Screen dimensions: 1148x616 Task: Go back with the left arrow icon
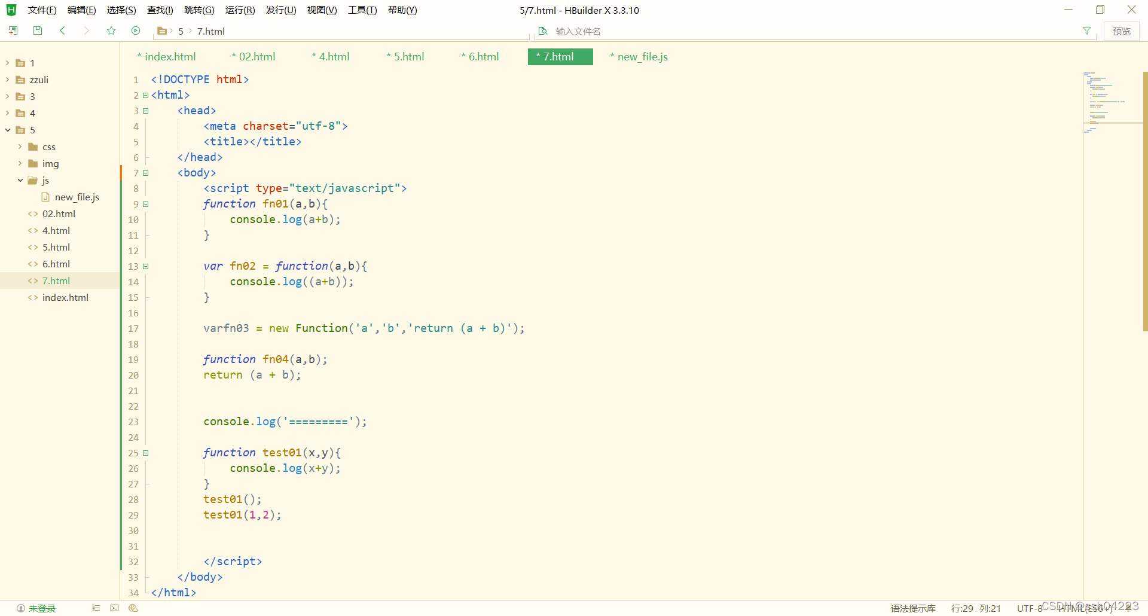tap(62, 31)
